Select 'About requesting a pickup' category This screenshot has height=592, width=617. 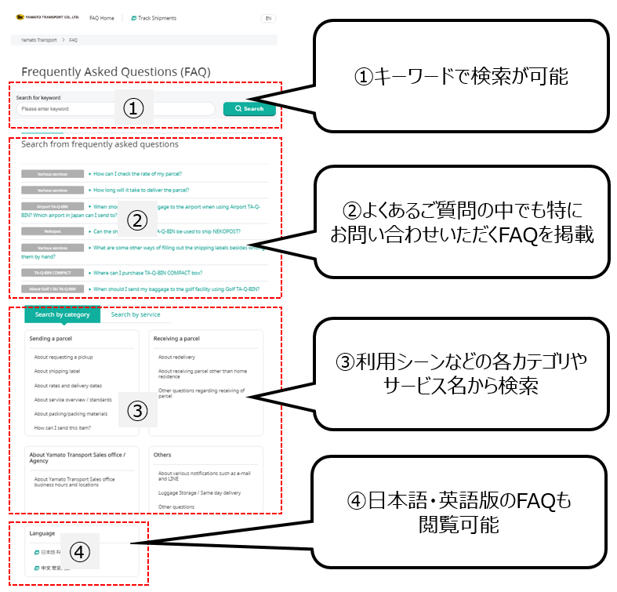coord(63,357)
